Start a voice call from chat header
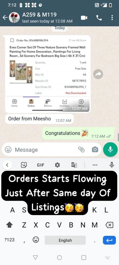 coord(99,18)
